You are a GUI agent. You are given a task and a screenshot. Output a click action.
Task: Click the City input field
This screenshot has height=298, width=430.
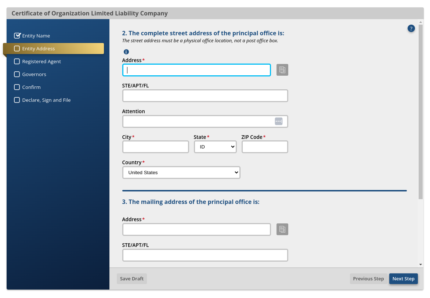click(155, 147)
